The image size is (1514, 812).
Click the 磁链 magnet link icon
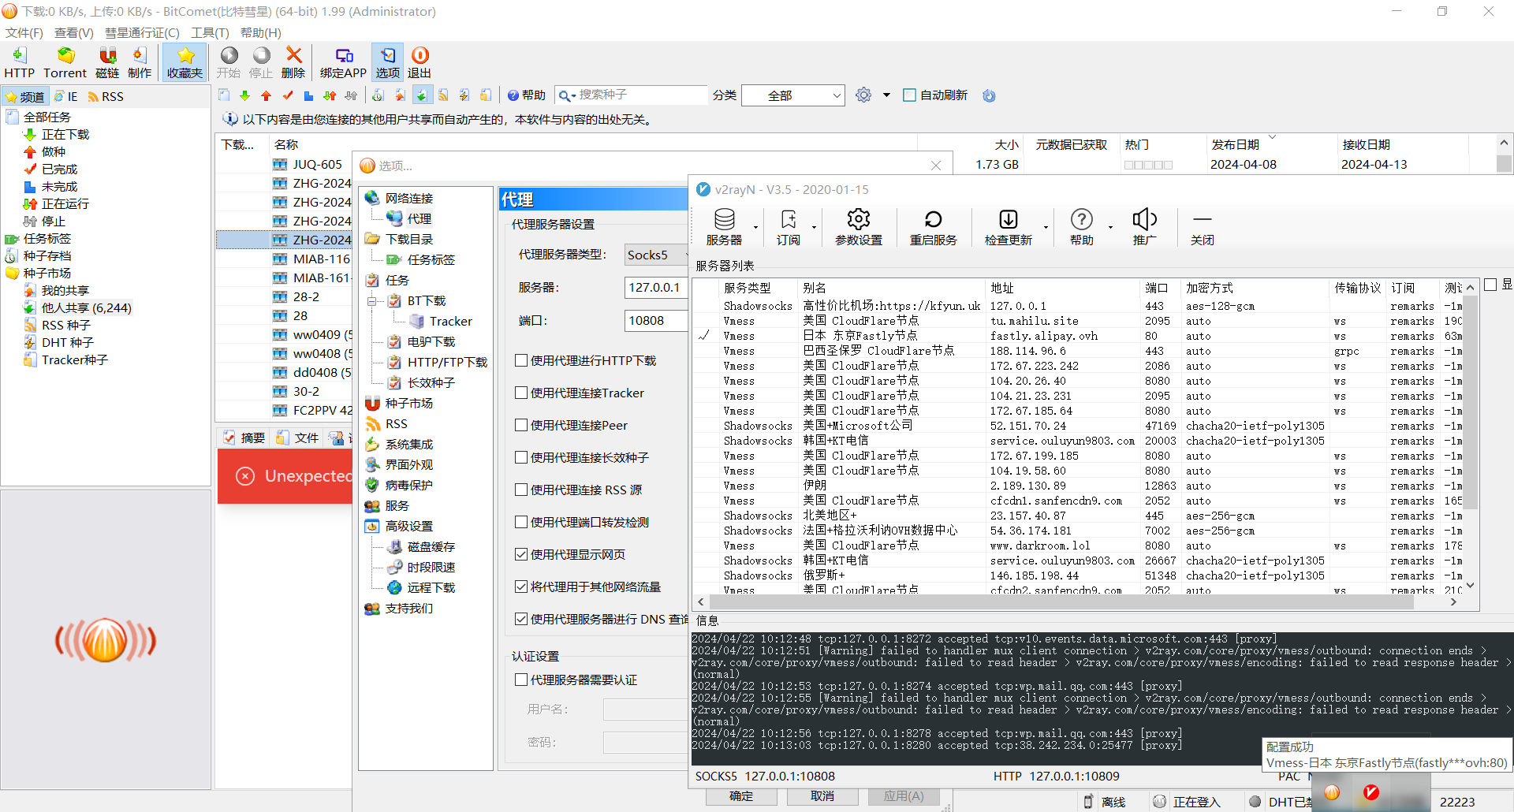(x=107, y=62)
